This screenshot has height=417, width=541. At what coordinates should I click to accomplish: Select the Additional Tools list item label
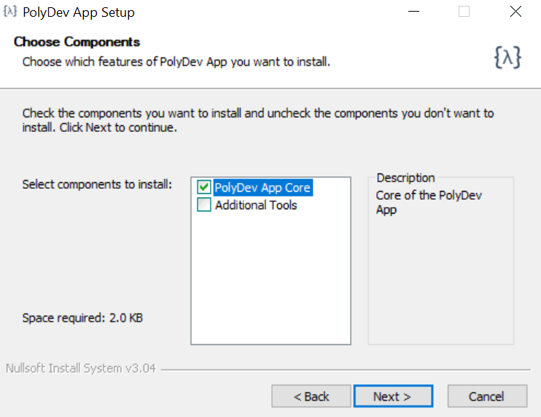pyautogui.click(x=256, y=206)
